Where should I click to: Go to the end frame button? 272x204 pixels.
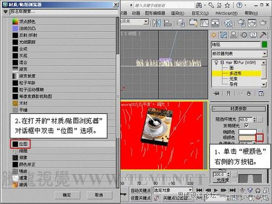click(232, 190)
